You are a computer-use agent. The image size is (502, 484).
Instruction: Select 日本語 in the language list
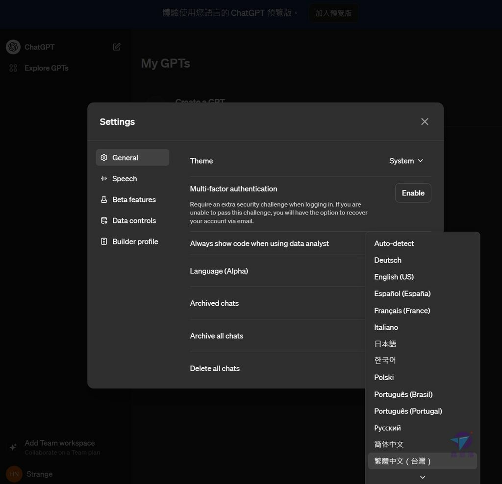point(422,344)
